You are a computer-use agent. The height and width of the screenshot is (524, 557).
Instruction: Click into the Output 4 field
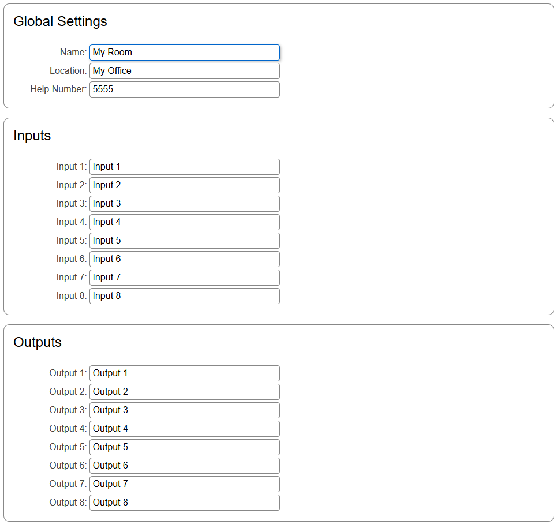pos(185,429)
